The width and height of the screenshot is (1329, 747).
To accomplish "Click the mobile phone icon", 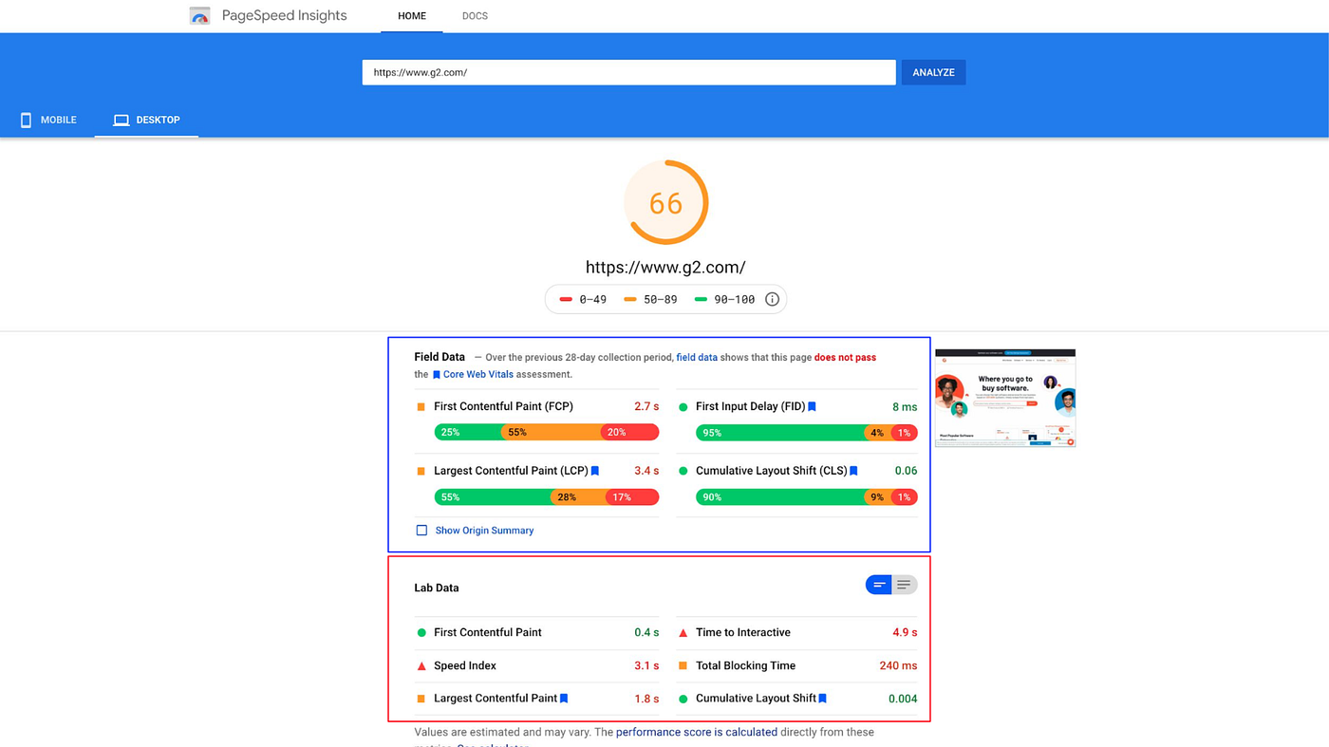I will 26,120.
